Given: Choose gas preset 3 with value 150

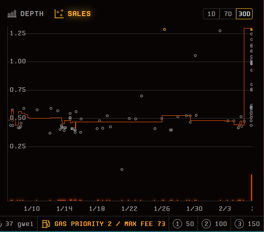Looking at the screenshot, I should tap(247, 224).
